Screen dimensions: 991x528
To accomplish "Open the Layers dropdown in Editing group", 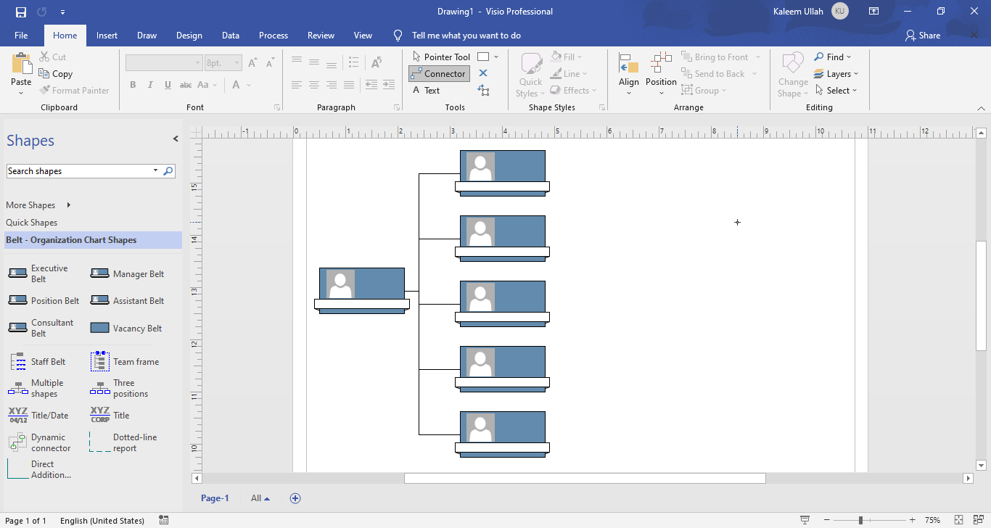I will pyautogui.click(x=836, y=73).
